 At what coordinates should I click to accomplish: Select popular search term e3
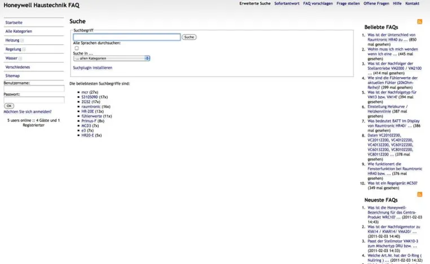coord(84,131)
